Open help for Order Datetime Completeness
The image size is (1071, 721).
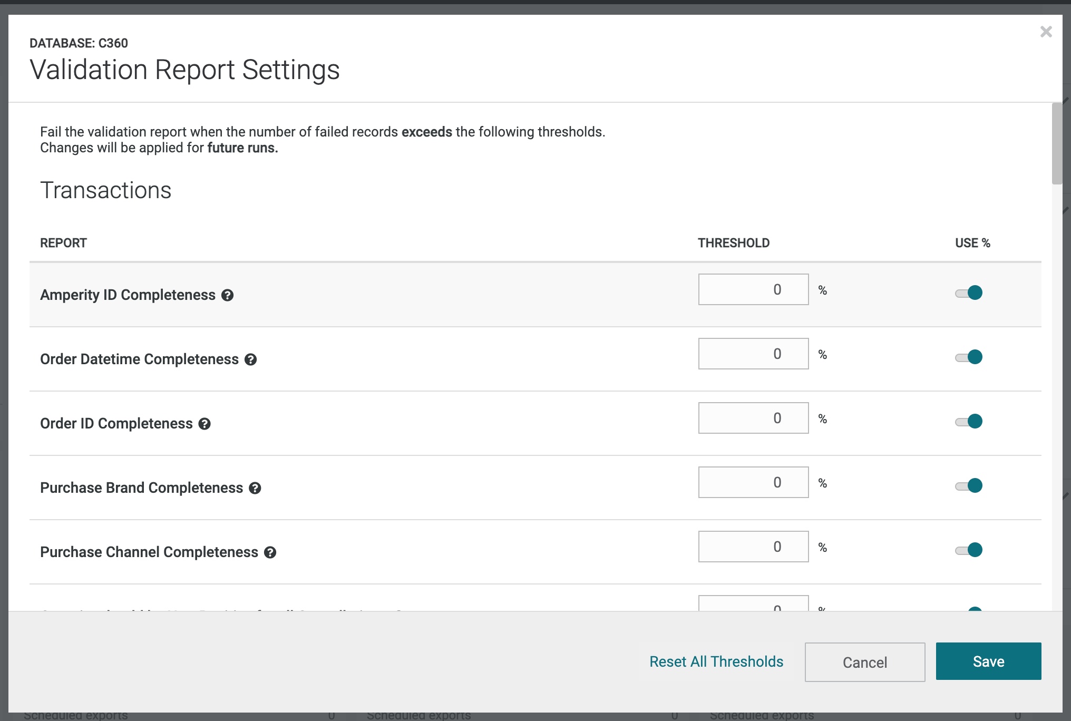tap(250, 359)
